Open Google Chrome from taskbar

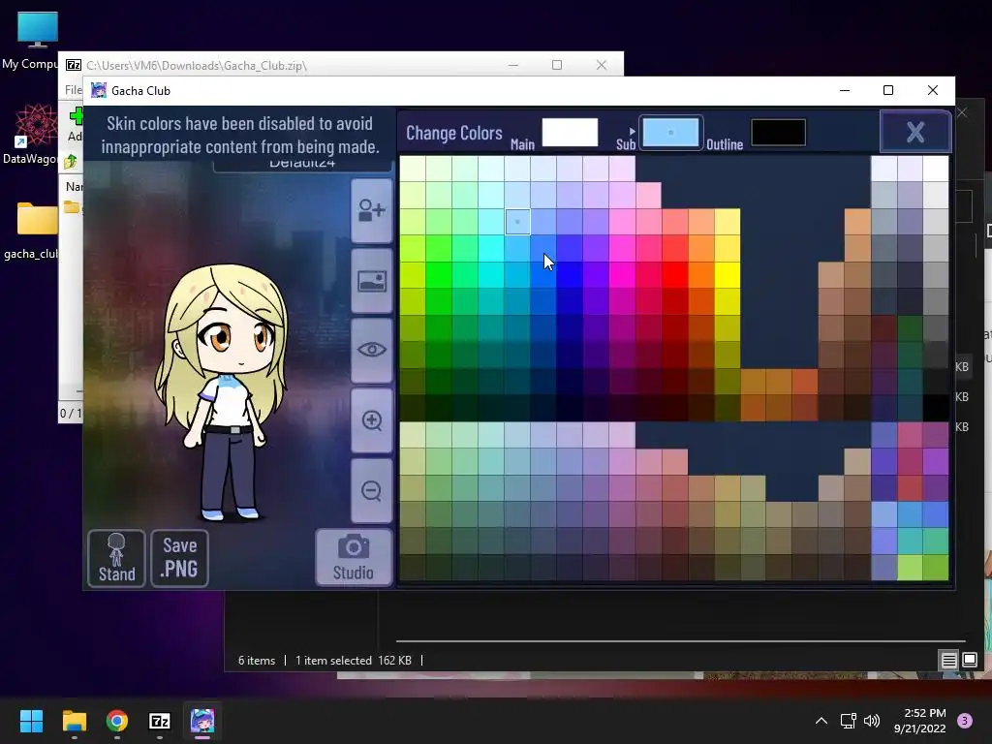(x=117, y=721)
